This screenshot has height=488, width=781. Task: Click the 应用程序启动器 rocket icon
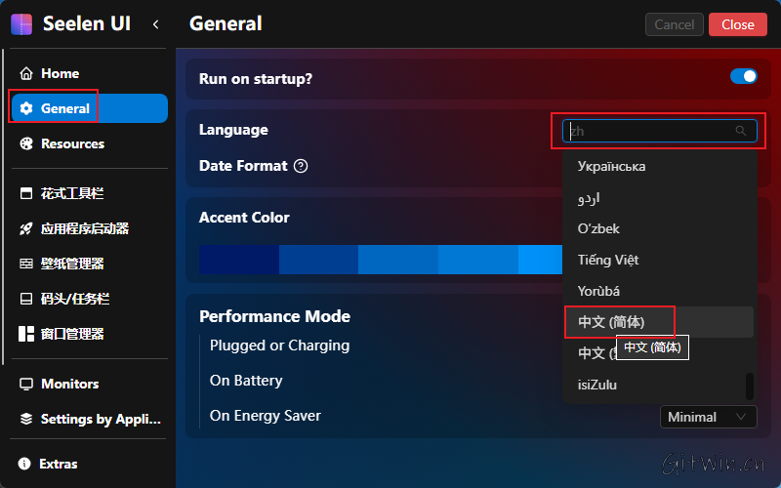(x=26, y=228)
